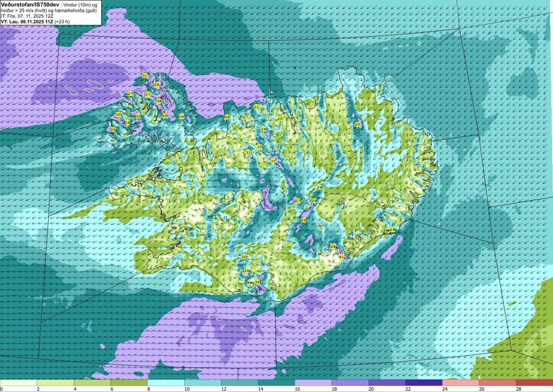Image resolution: width=553 pixels, height=392 pixels.
Task: Click the yellow gust label 41
Action: tap(341, 257)
